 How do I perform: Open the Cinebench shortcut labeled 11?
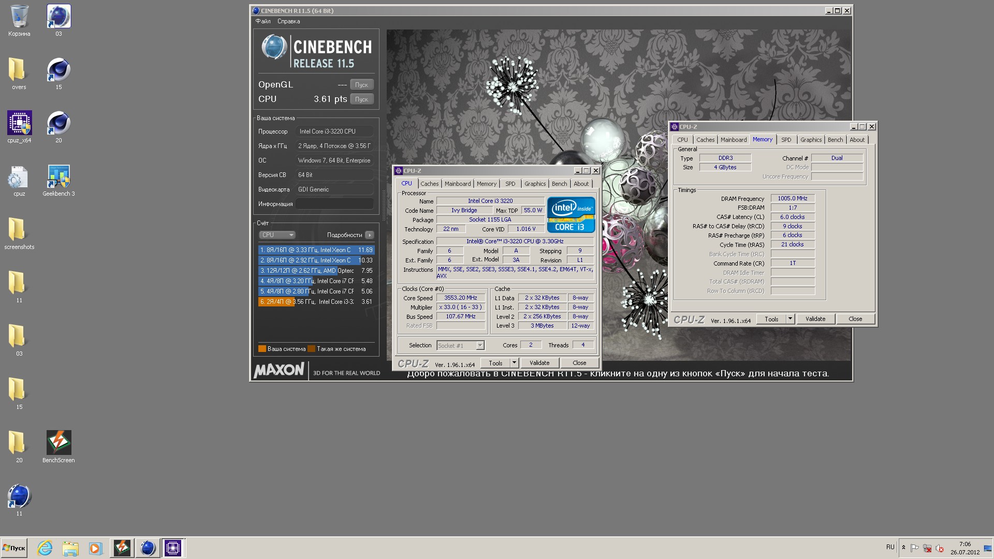19,501
